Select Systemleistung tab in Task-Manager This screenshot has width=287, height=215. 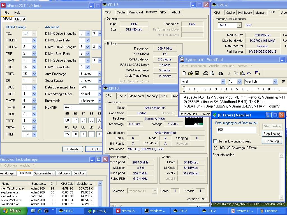[44, 173]
